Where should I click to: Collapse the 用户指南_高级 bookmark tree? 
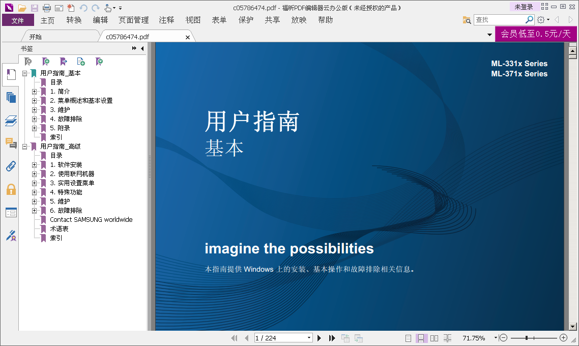click(25, 147)
